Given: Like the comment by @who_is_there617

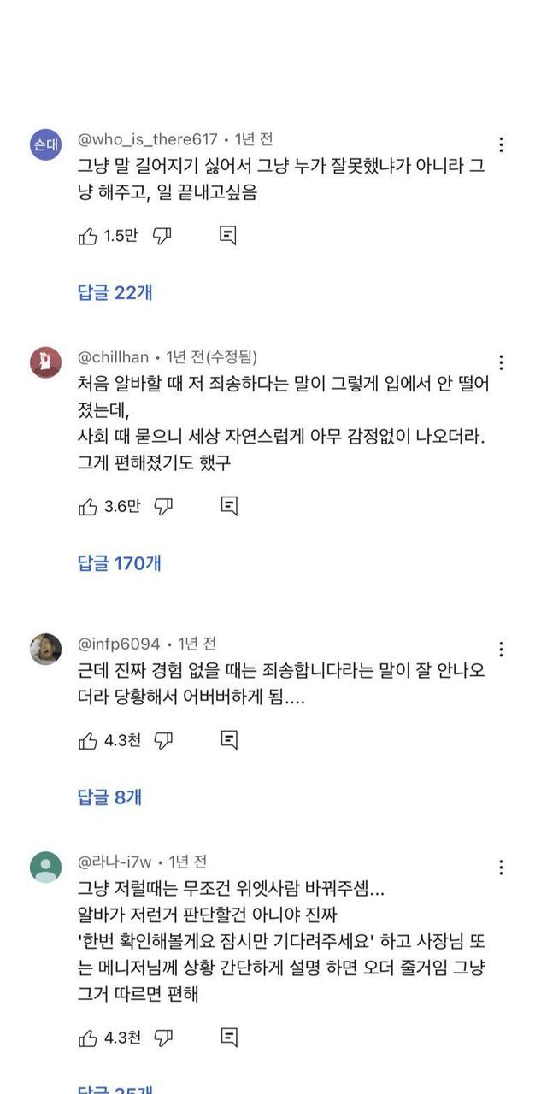Looking at the screenshot, I should click(87, 237).
